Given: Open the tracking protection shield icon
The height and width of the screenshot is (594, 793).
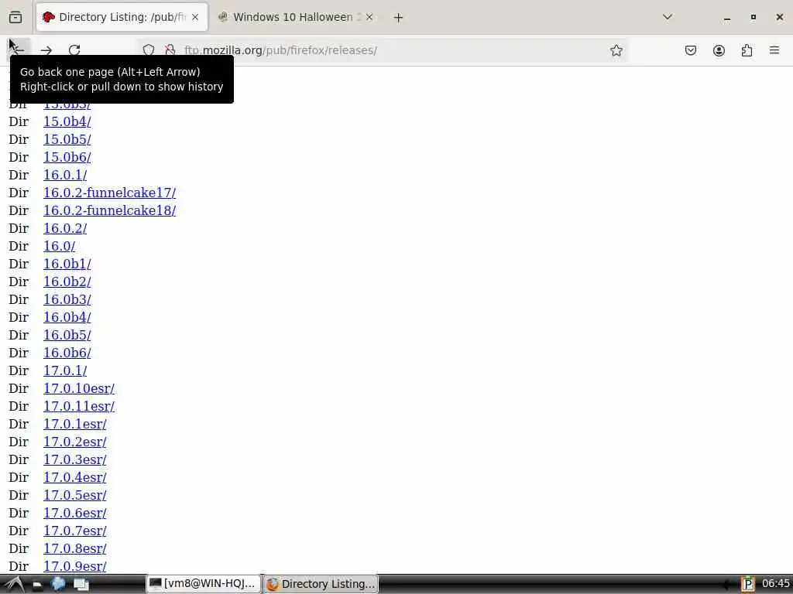Looking at the screenshot, I should (x=148, y=50).
